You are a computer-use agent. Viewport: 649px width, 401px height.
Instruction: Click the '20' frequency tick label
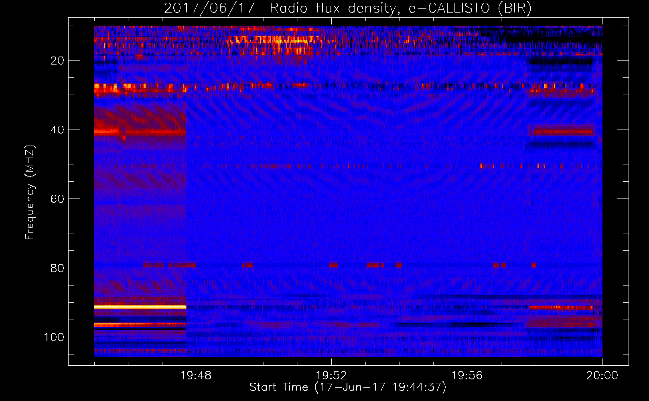point(57,61)
